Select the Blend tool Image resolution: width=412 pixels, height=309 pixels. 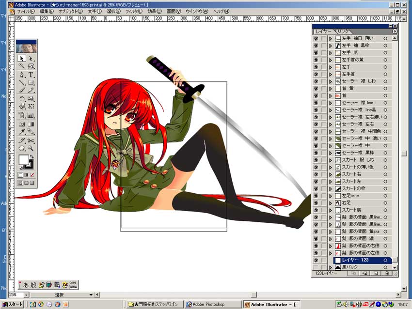pyautogui.click(x=31, y=132)
